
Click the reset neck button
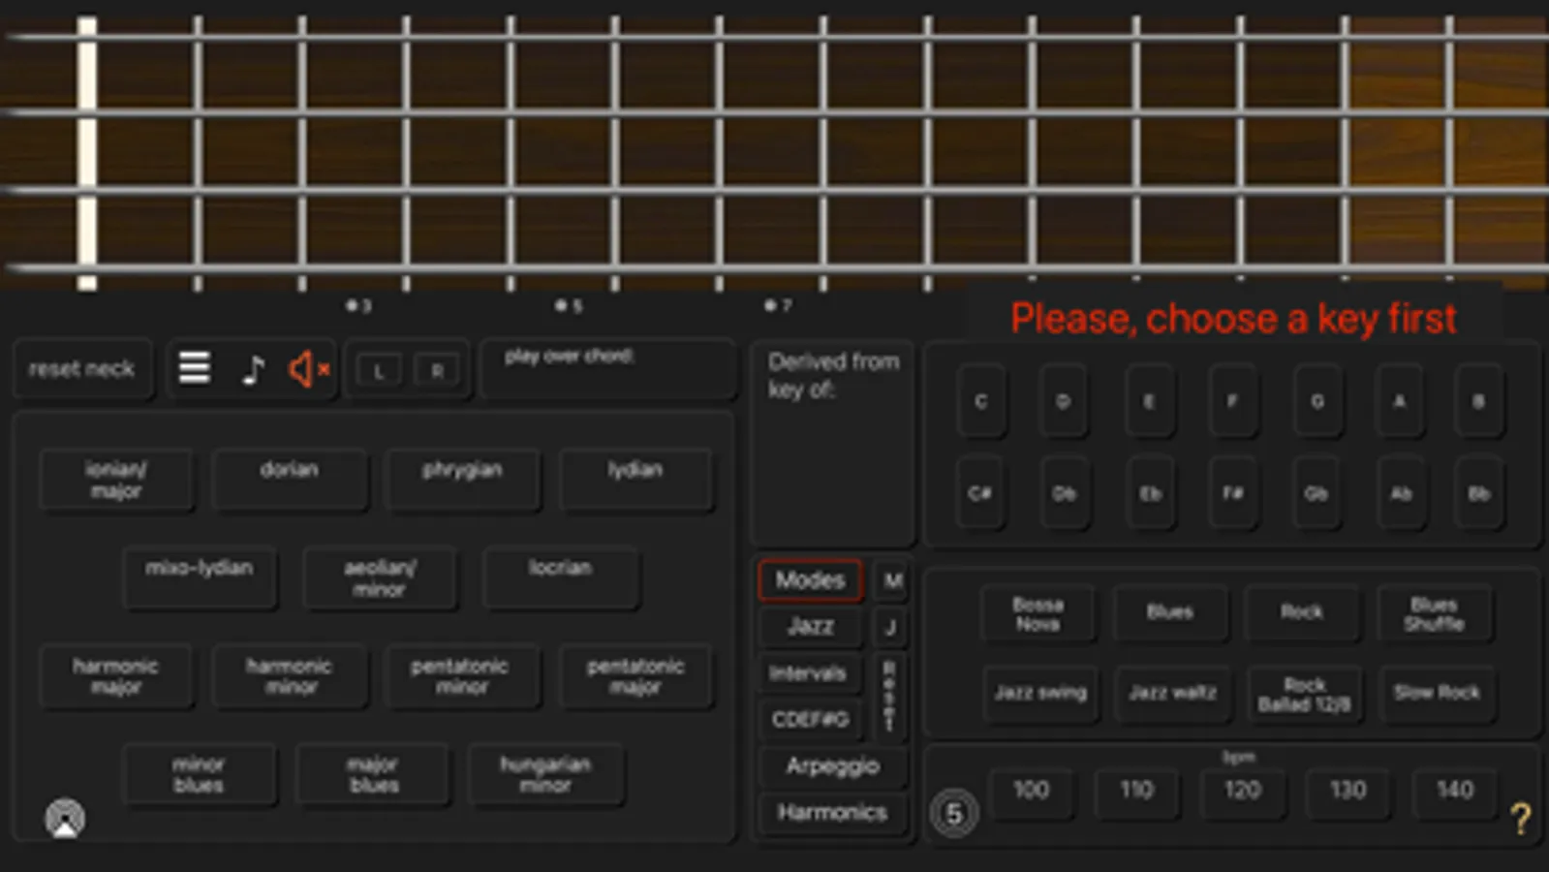pos(82,369)
